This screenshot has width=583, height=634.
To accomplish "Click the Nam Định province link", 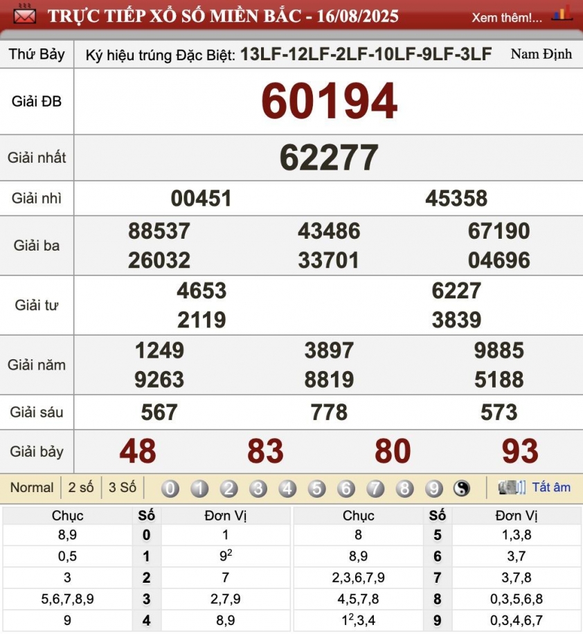I will 541,54.
